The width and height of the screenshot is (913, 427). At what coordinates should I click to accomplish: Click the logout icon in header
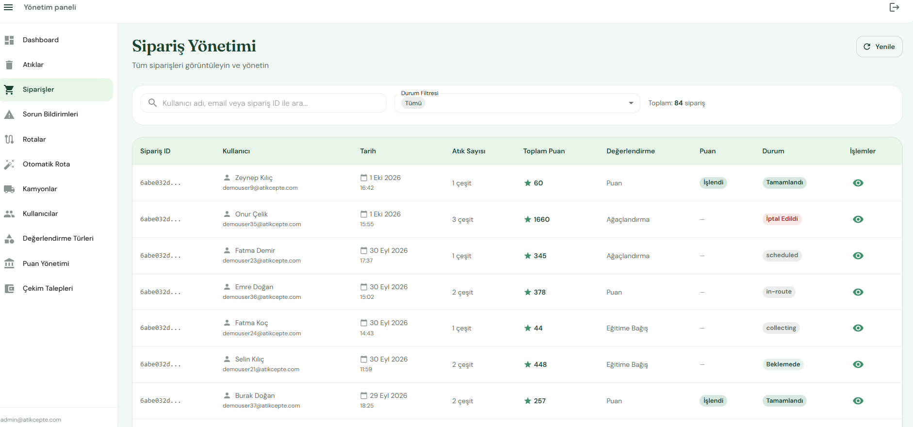[894, 7]
